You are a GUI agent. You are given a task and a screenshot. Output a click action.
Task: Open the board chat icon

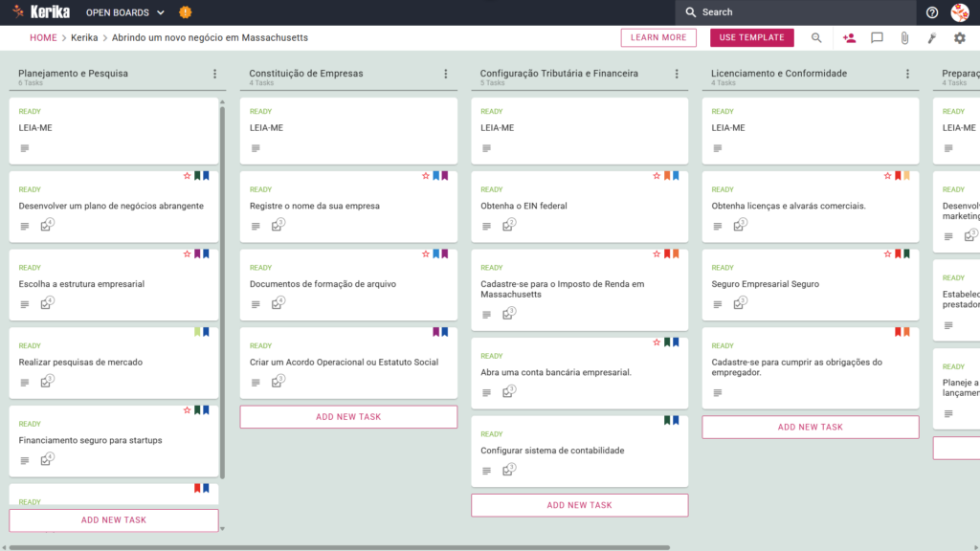click(877, 38)
